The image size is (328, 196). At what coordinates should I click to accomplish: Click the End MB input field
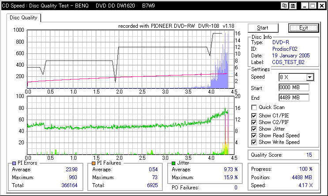click(x=294, y=98)
